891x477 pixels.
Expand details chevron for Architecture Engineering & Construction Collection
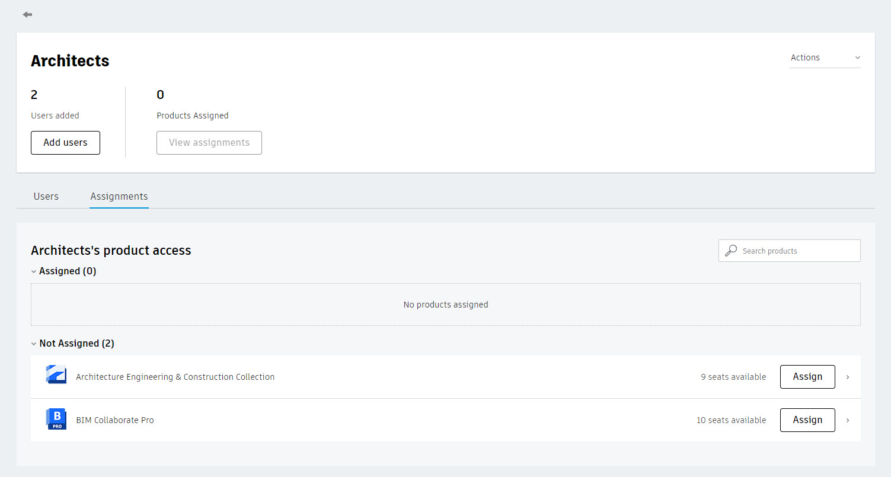tap(848, 377)
